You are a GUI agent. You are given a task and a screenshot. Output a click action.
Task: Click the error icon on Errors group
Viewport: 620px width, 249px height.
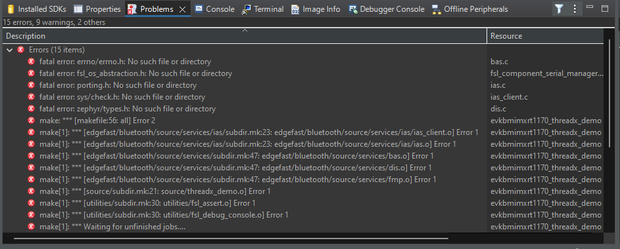[x=21, y=50]
